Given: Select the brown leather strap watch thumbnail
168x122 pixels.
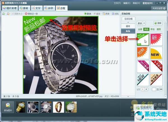Looking at the screenshot, I should [x=59, y=107].
